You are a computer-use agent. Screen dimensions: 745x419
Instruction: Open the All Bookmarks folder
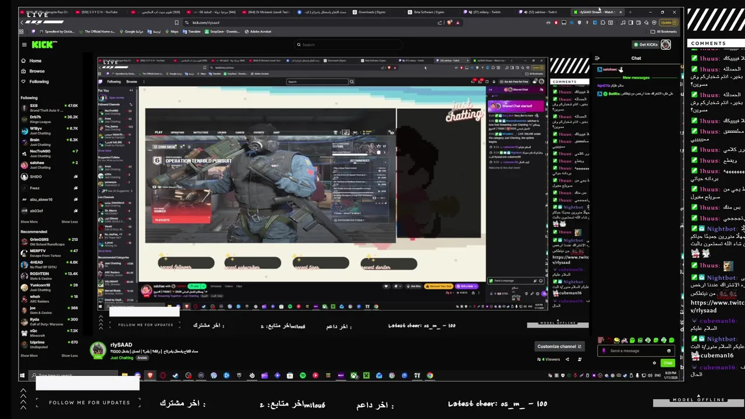tap(665, 31)
